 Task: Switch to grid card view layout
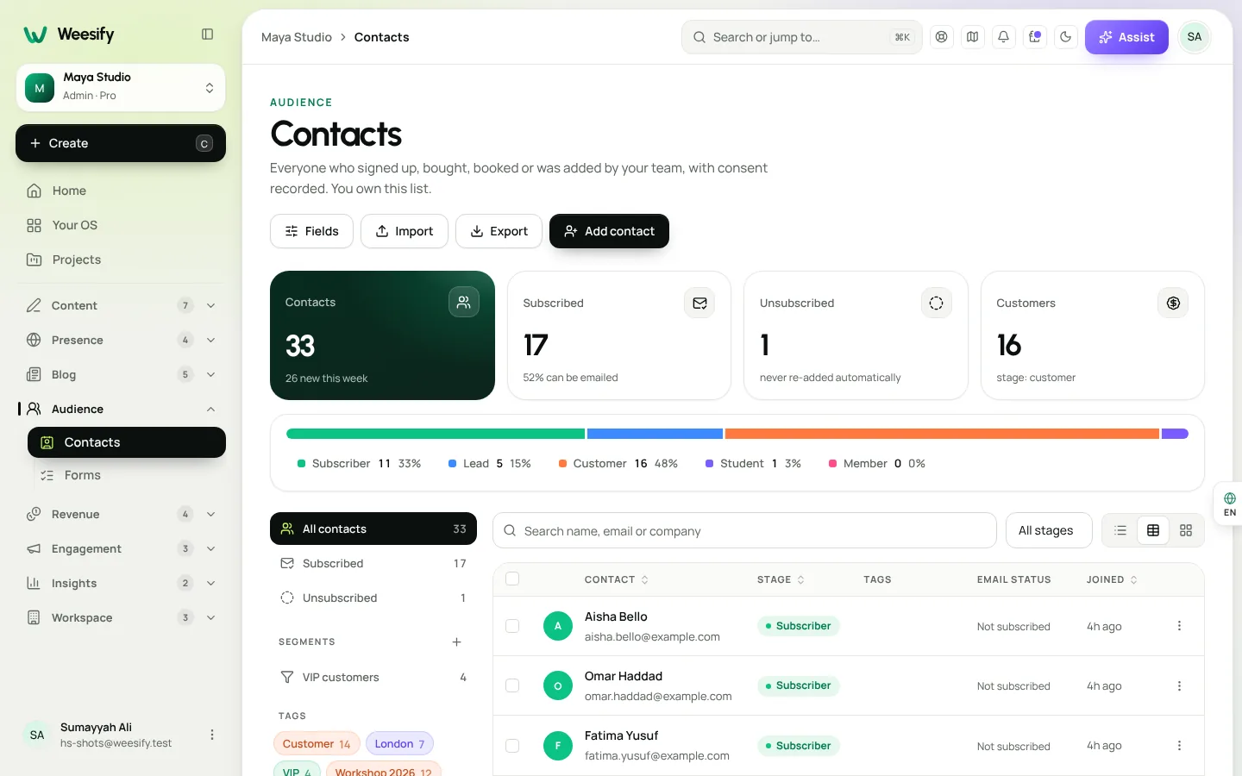click(x=1186, y=530)
